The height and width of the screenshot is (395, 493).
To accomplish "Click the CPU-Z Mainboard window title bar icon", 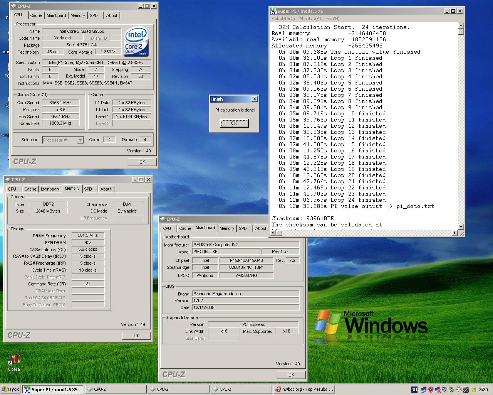I will [163, 219].
